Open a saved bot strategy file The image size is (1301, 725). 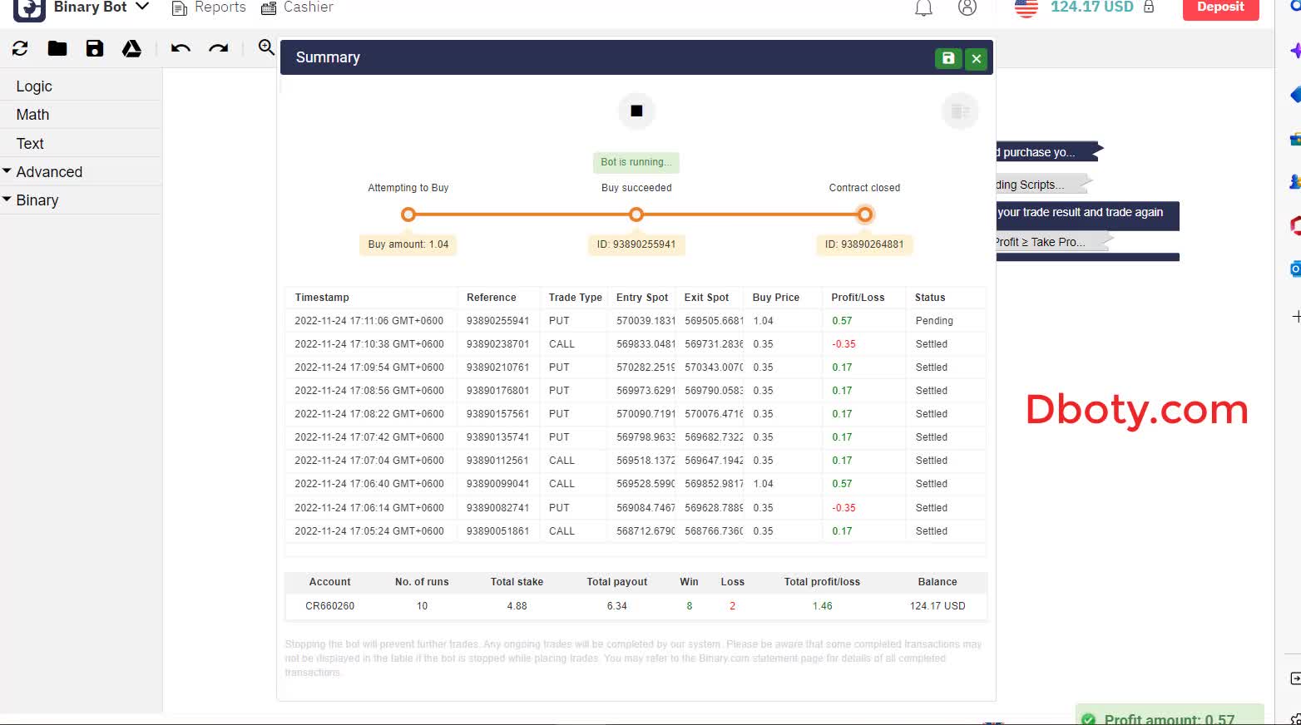[x=57, y=48]
